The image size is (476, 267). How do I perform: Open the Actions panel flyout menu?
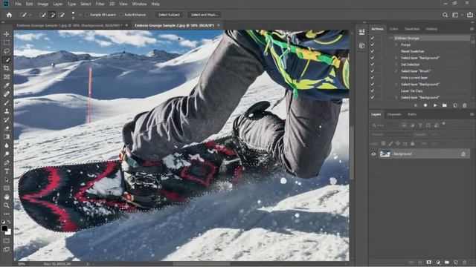click(x=472, y=29)
